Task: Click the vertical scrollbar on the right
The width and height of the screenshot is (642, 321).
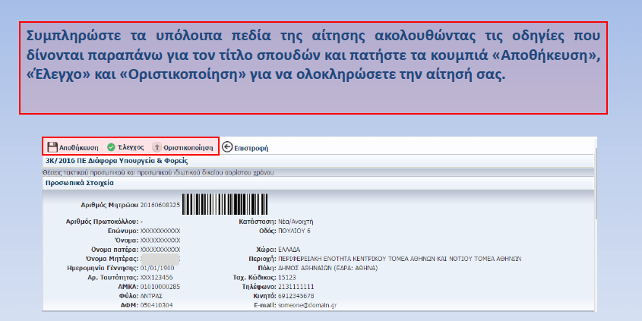Action: pyautogui.click(x=598, y=228)
